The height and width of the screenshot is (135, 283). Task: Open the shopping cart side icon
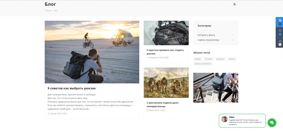(x=280, y=21)
